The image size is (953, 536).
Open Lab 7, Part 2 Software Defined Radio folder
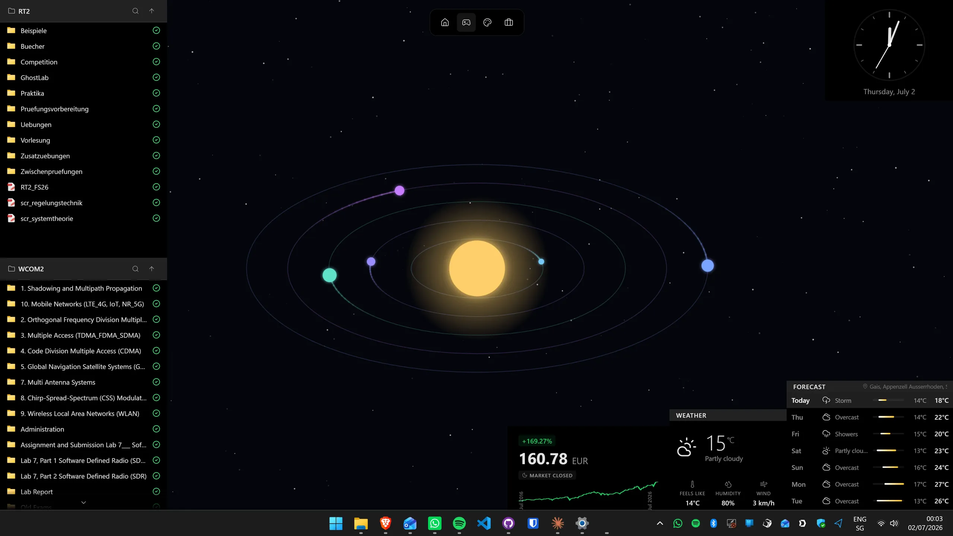pyautogui.click(x=83, y=476)
